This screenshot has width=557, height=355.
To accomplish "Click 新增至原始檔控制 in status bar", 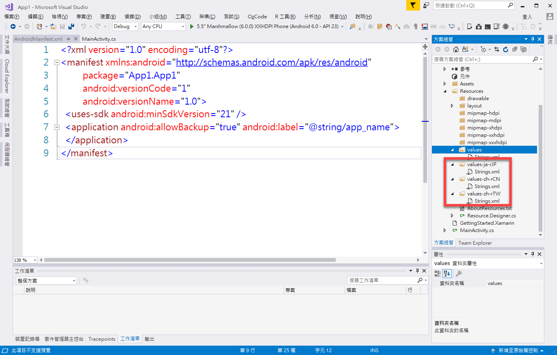I will pyautogui.click(x=518, y=351).
